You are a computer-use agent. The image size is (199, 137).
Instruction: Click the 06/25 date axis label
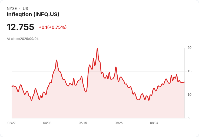(118, 123)
